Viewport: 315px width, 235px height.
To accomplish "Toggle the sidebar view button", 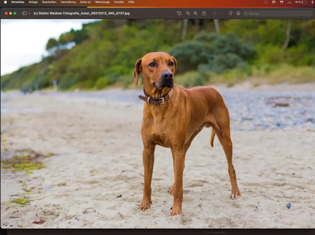I will click(25, 13).
